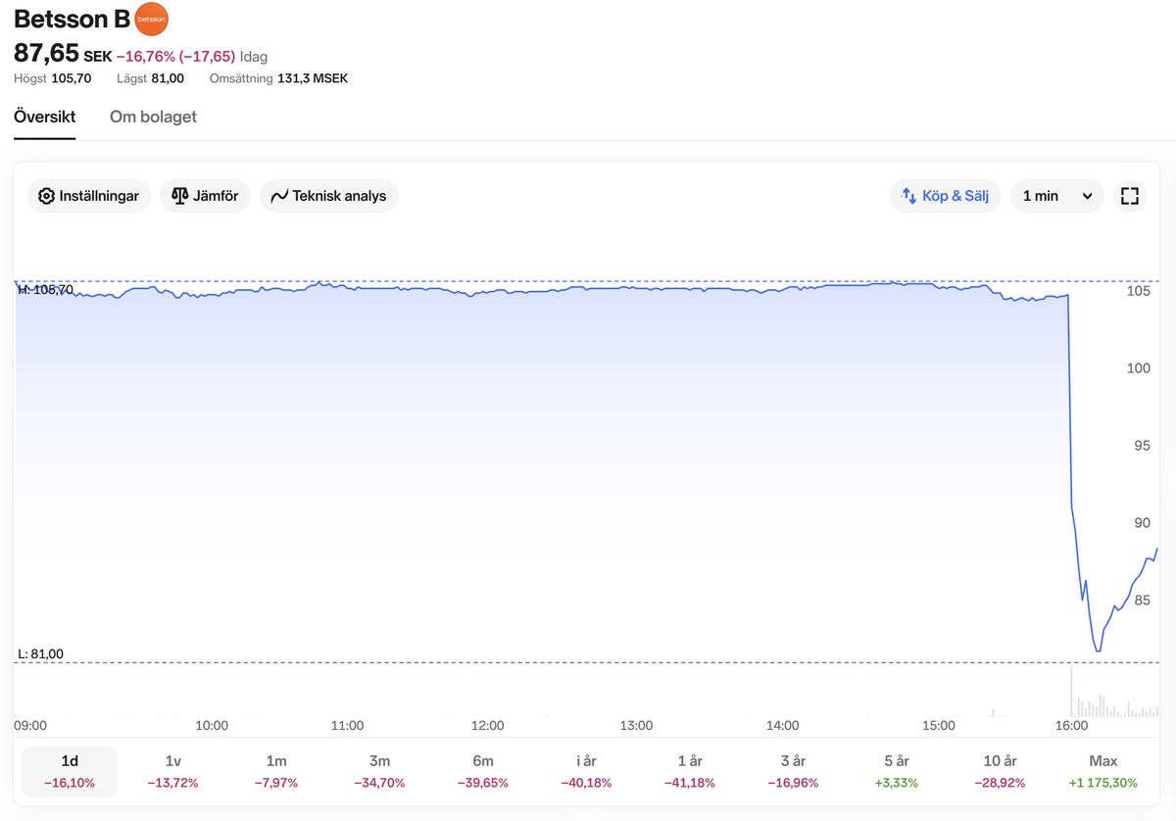Click the price line's lowest dip point
1176x821 pixels.
point(1099,651)
